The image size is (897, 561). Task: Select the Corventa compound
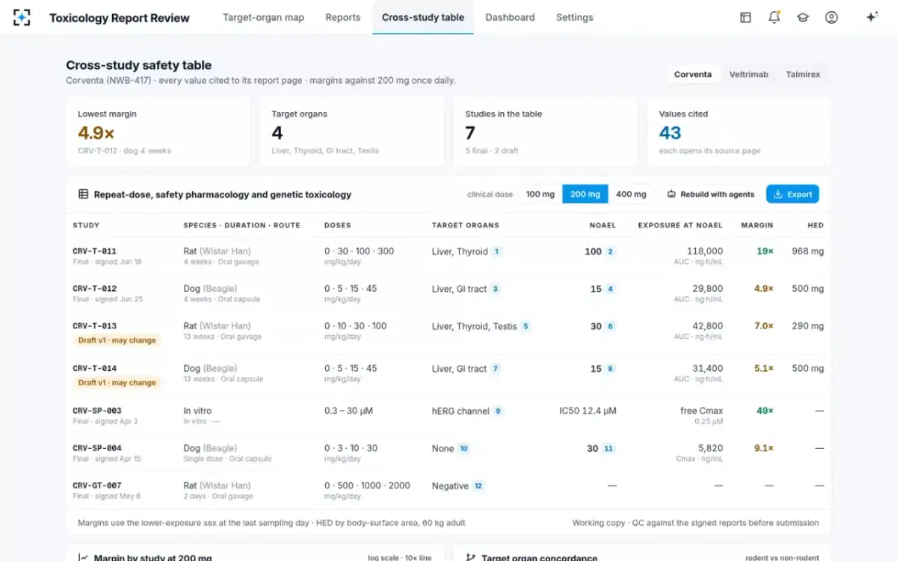pyautogui.click(x=693, y=75)
